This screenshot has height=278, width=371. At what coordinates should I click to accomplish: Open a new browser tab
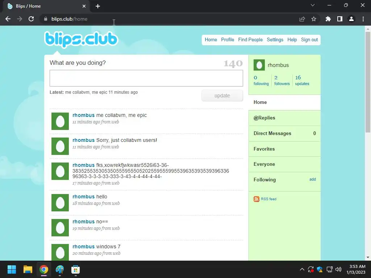[x=98, y=6]
